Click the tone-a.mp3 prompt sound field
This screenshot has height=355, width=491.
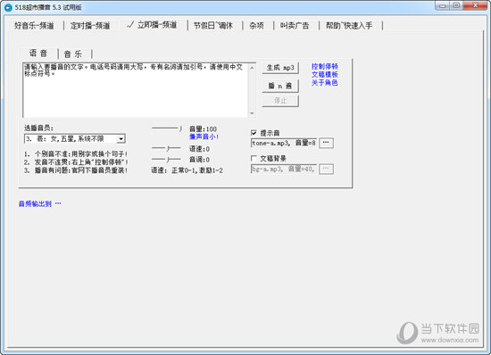[x=284, y=144]
